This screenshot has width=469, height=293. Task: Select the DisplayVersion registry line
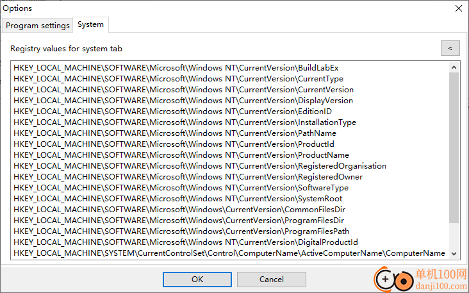(183, 101)
